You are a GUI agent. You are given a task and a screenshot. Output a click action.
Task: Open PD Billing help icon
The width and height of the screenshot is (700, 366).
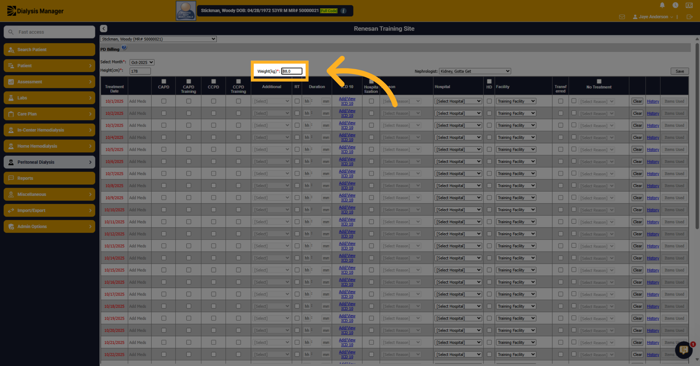[124, 47]
